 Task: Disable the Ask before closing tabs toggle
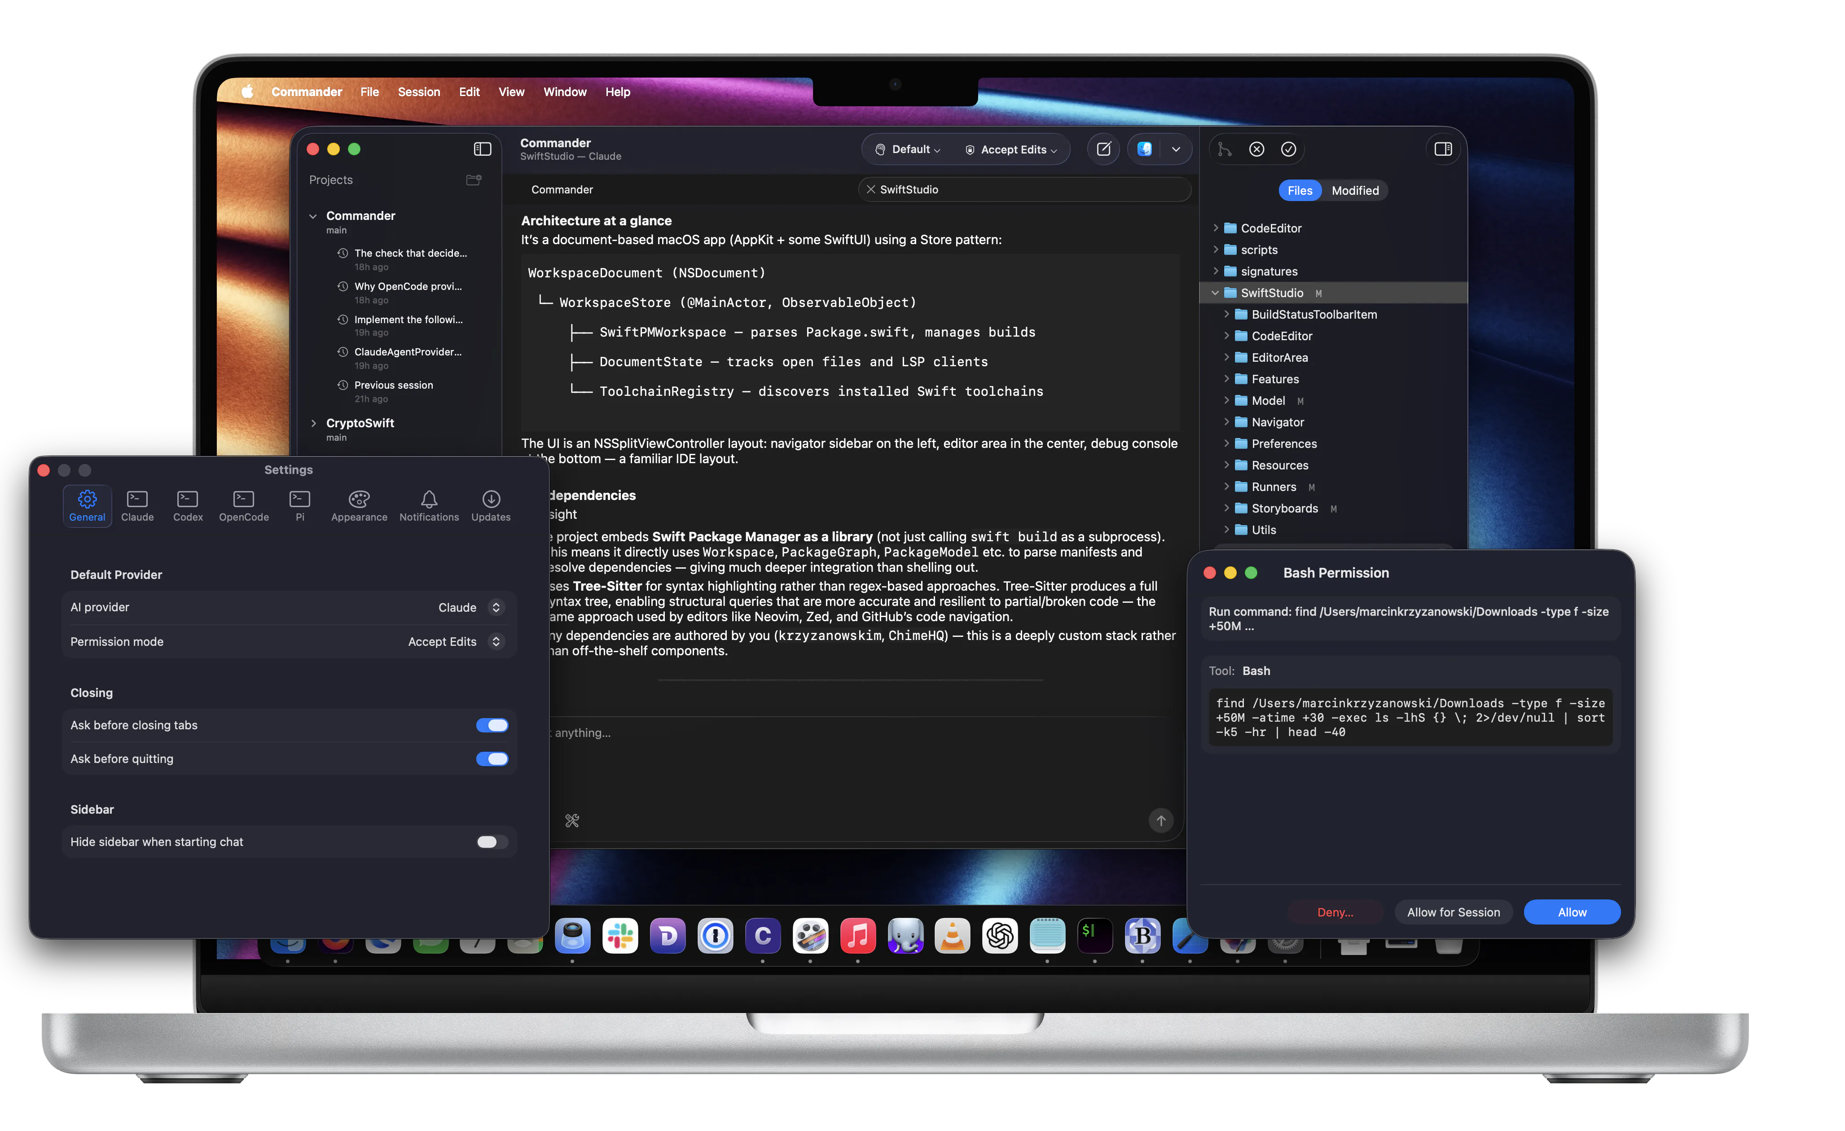point(492,724)
